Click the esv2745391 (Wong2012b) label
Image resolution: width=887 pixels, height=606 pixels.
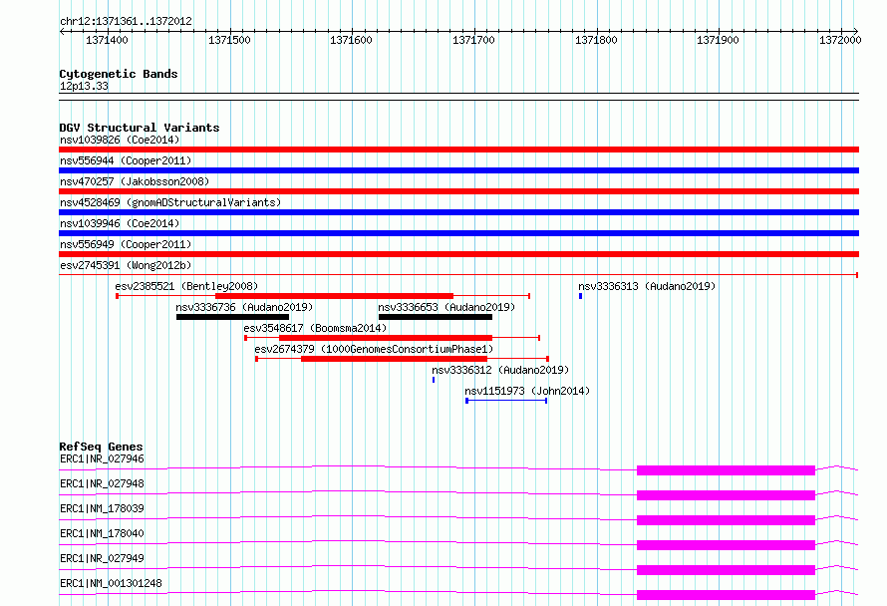126,265
